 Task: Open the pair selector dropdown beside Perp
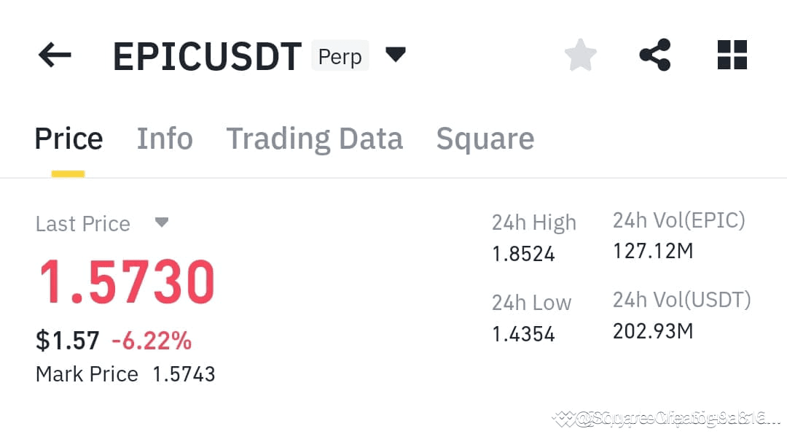(x=396, y=55)
